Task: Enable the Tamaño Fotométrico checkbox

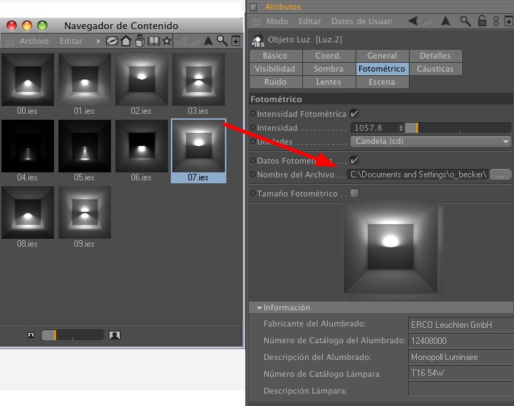Action: [355, 194]
